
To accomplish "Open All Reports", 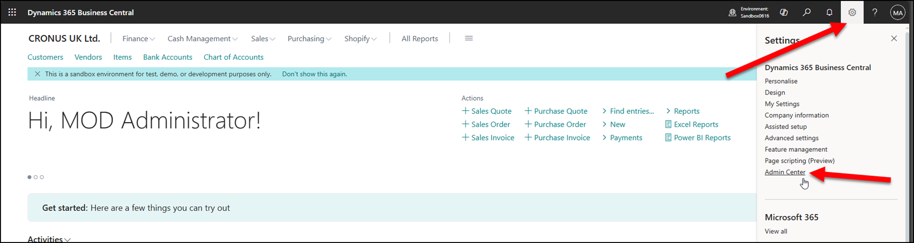I will point(419,39).
